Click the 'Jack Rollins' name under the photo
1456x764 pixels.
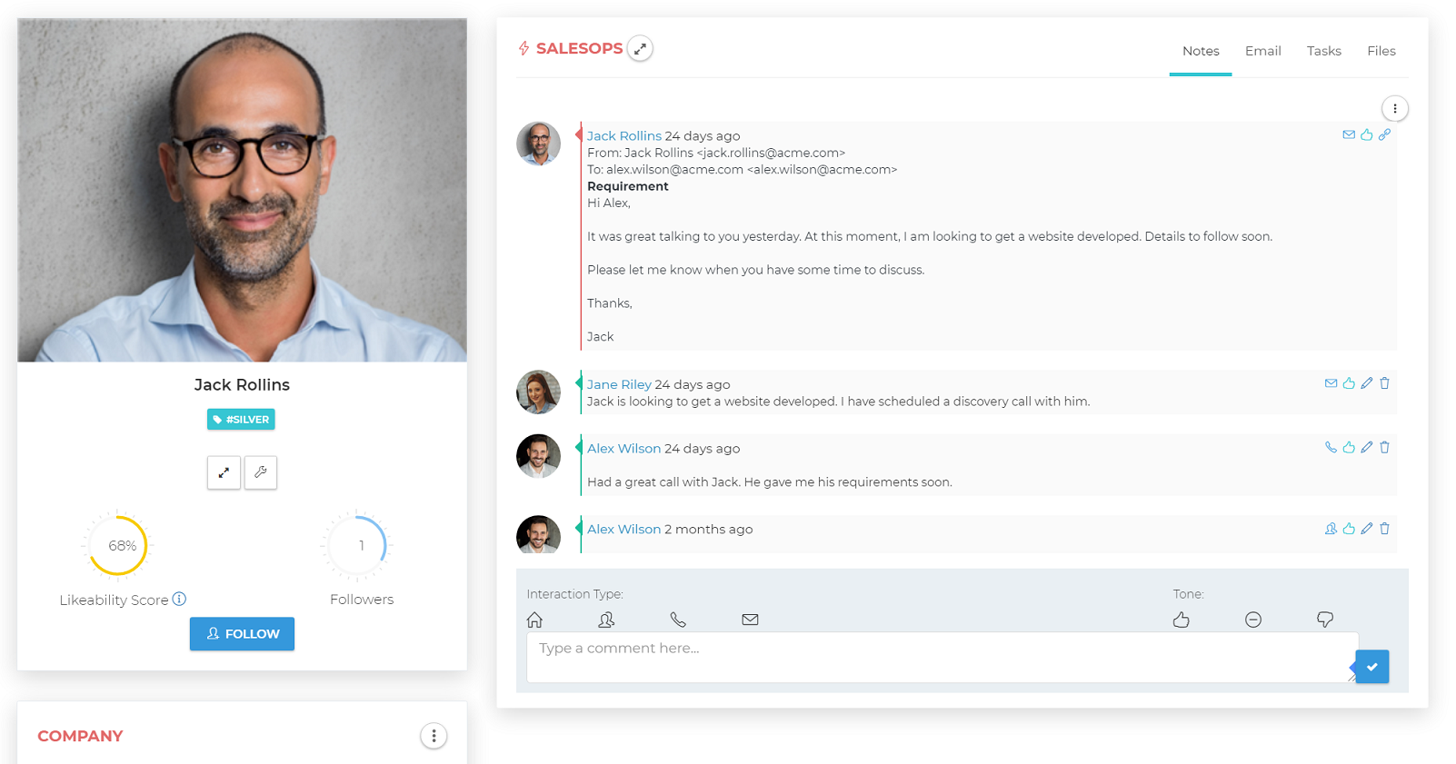(x=242, y=385)
